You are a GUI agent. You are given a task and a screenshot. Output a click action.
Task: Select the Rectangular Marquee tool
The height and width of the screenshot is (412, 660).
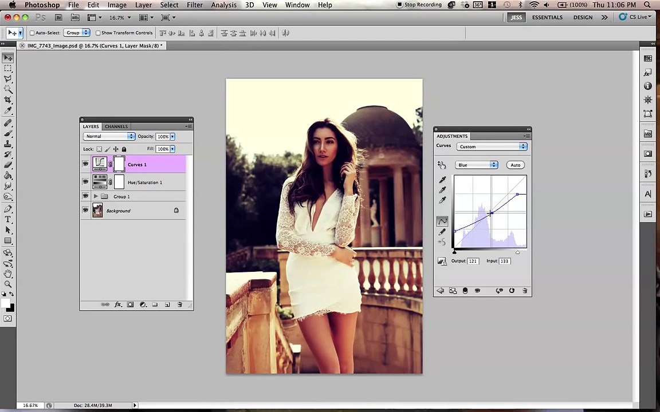coord(8,68)
